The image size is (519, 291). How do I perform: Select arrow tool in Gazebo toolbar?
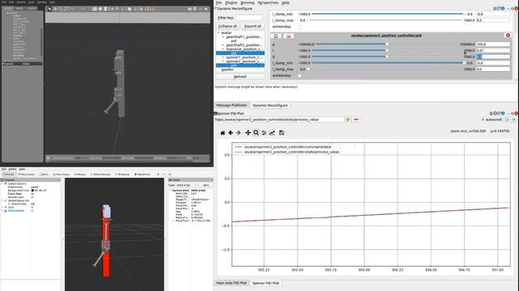(49, 9)
